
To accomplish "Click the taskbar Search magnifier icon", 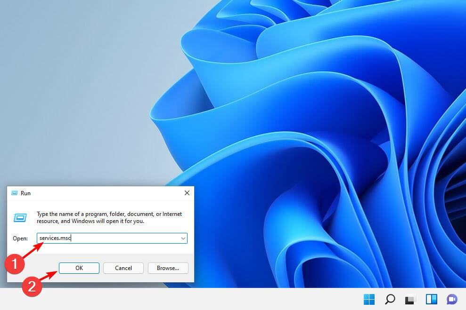I will click(x=390, y=299).
